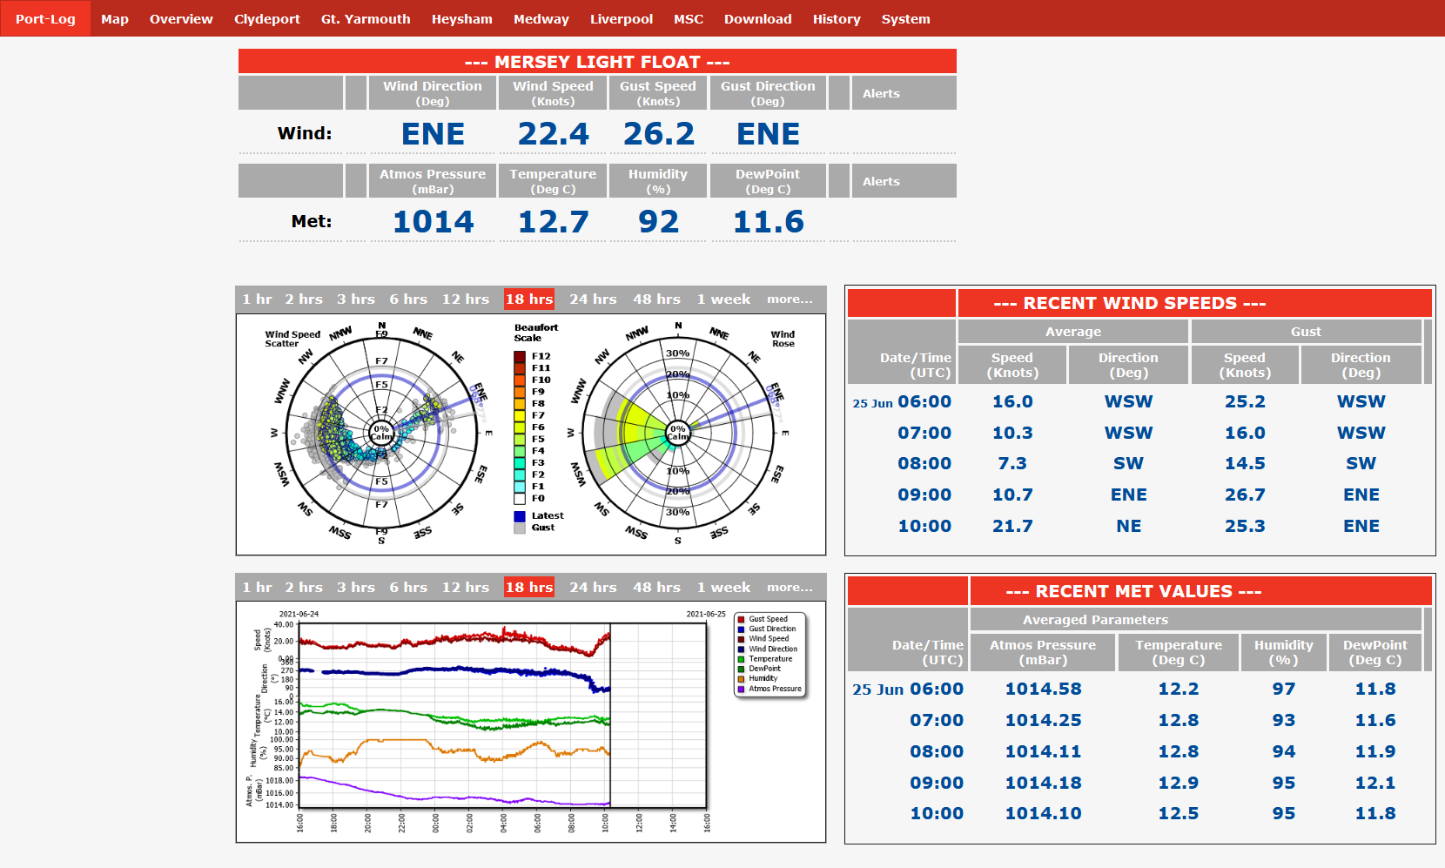The width and height of the screenshot is (1445, 868).
Task: Click the Wind Speed Scatter polar plot
Action: 381,433
